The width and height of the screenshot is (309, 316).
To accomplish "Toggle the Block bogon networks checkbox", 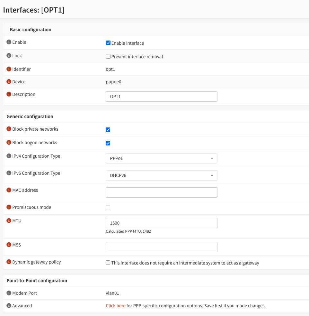I will click(x=108, y=143).
